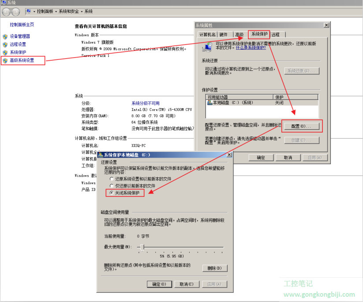This screenshot has height=302, width=363.
Task: Open 设备管理器 link
Action: [20, 36]
